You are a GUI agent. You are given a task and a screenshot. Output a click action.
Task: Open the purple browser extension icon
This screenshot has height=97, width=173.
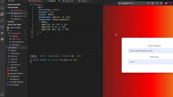click(170, 3)
